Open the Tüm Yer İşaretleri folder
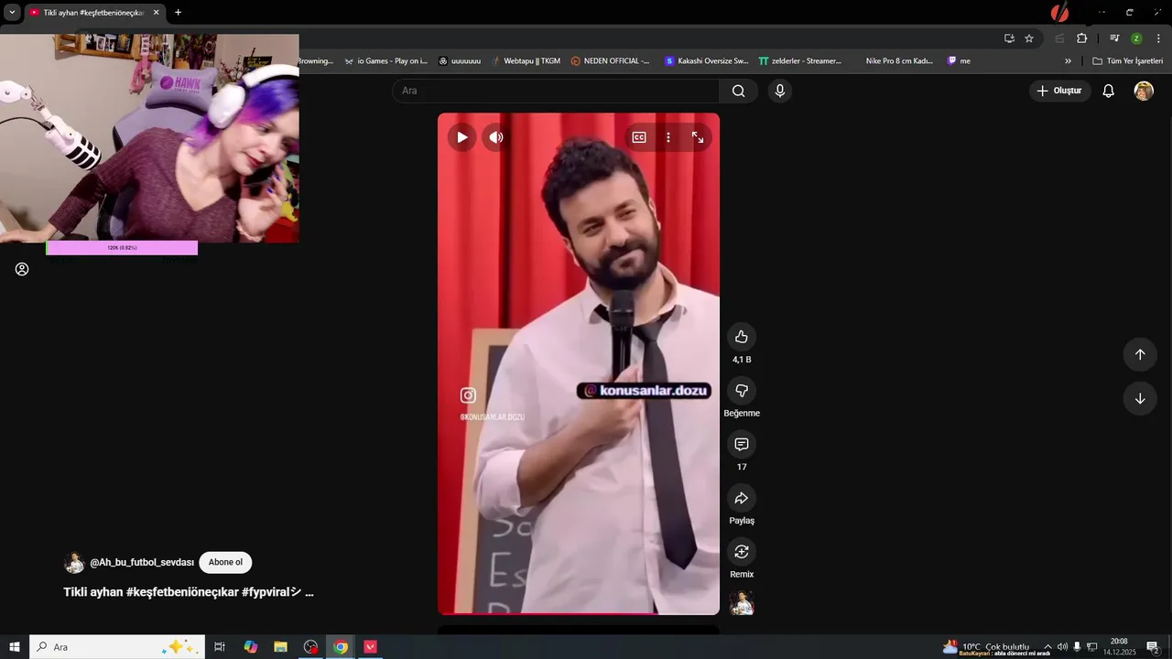 click(x=1127, y=61)
